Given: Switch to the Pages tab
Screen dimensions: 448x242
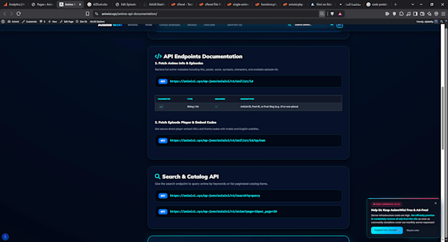Looking at the screenshot, I should click(x=42, y=5).
